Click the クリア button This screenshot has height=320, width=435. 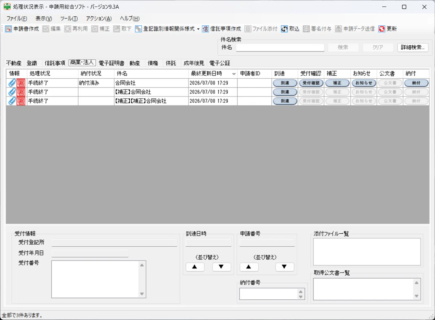point(378,48)
